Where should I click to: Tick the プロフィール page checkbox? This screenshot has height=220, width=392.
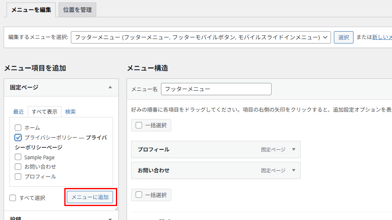18,176
